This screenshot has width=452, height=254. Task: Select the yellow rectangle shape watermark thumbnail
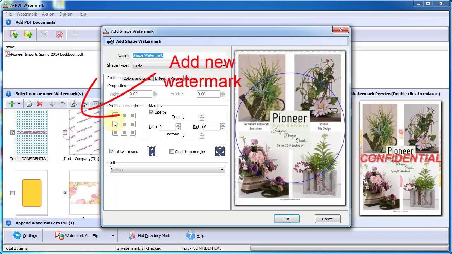point(32,193)
